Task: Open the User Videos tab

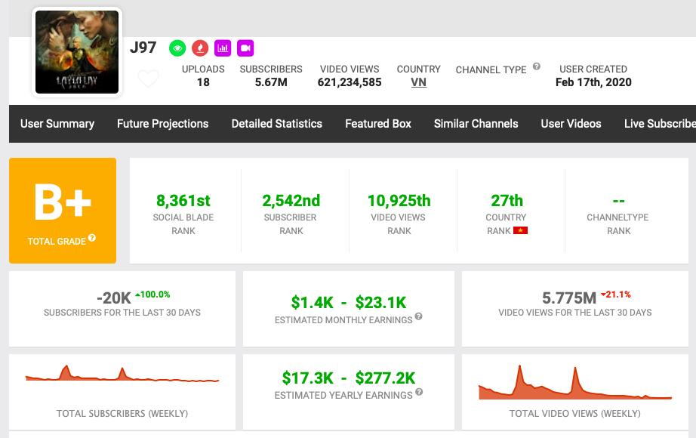Action: (x=571, y=124)
